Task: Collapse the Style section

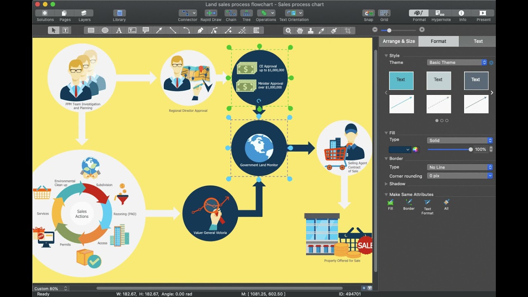Action: [387, 56]
